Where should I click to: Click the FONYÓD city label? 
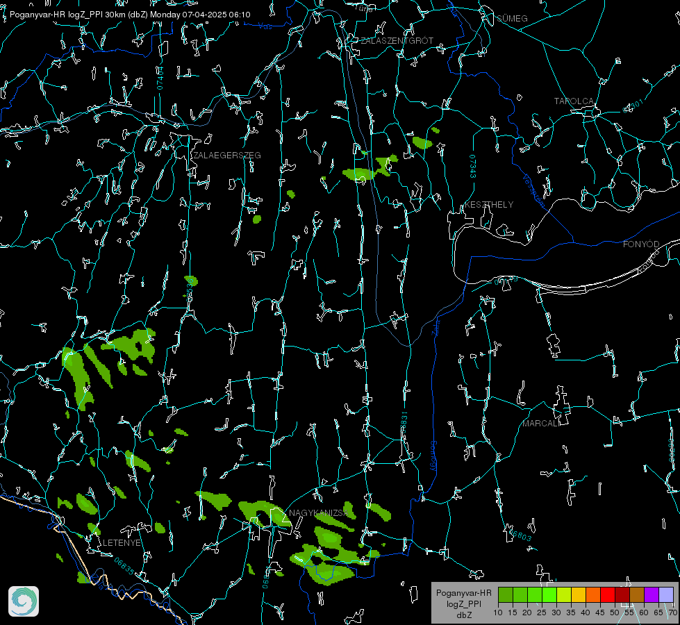coord(641,244)
